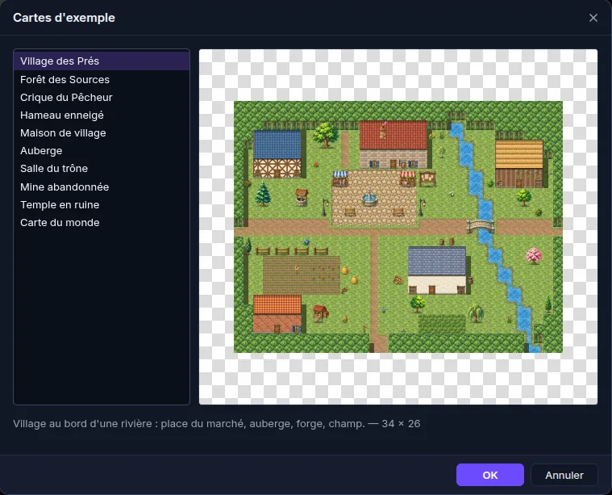Image resolution: width=612 pixels, height=495 pixels.
Task: Select the Temple en ruine map
Action: click(102, 204)
